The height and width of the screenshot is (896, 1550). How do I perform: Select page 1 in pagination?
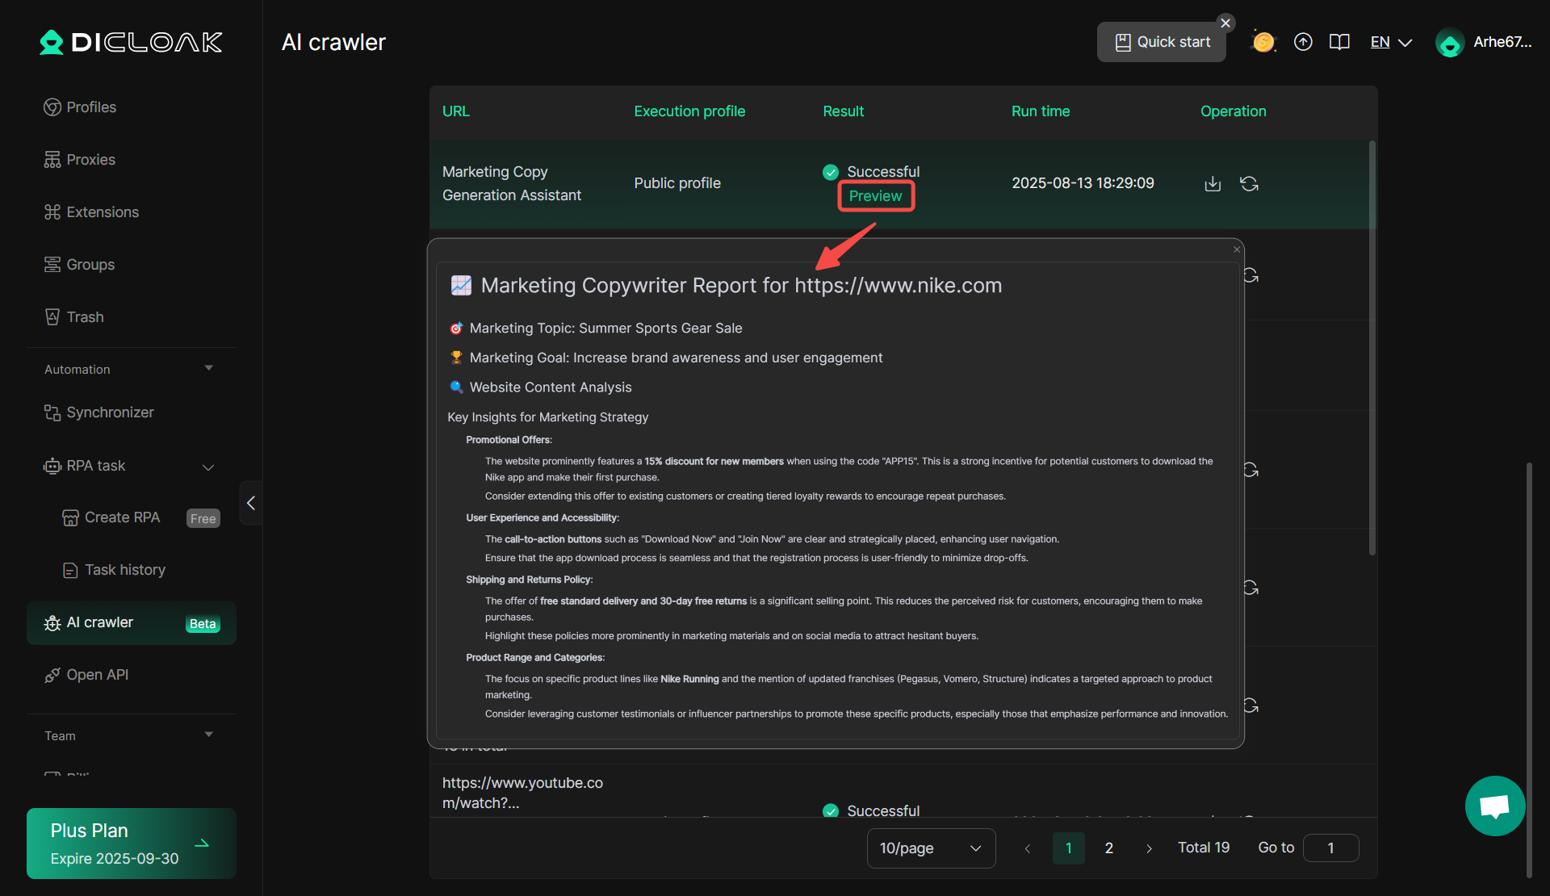pyautogui.click(x=1068, y=848)
